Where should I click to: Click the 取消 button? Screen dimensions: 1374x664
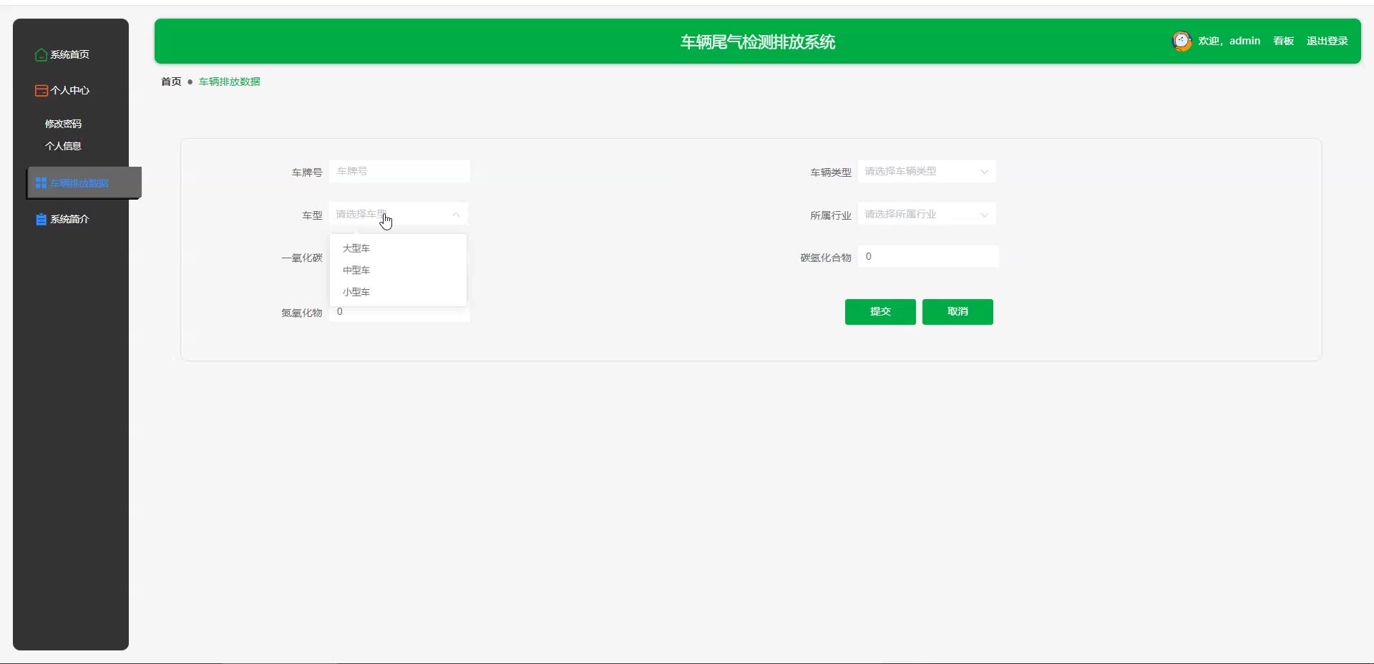[x=958, y=312]
